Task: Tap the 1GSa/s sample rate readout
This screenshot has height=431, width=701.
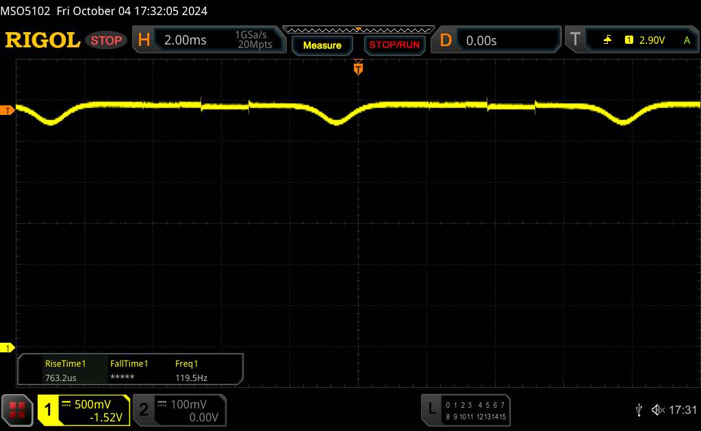Action: coord(251,35)
